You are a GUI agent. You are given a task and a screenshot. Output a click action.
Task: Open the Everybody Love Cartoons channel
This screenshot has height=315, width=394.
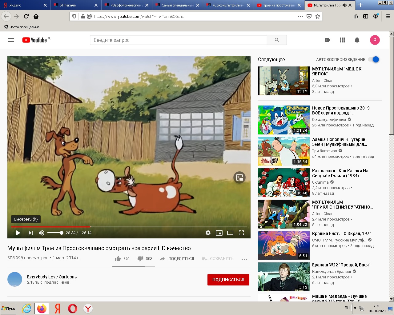click(52, 277)
